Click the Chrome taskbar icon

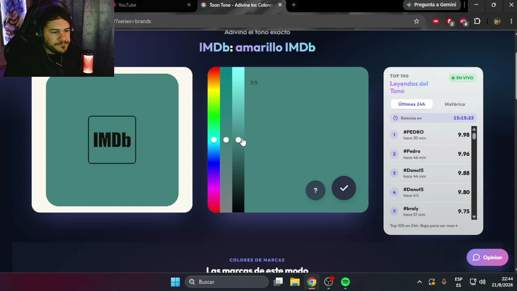pyautogui.click(x=311, y=282)
